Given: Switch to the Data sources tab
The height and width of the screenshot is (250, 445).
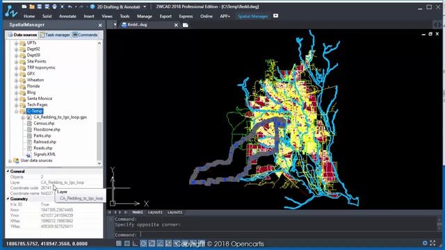Looking at the screenshot, I should pyautogui.click(x=23, y=35).
